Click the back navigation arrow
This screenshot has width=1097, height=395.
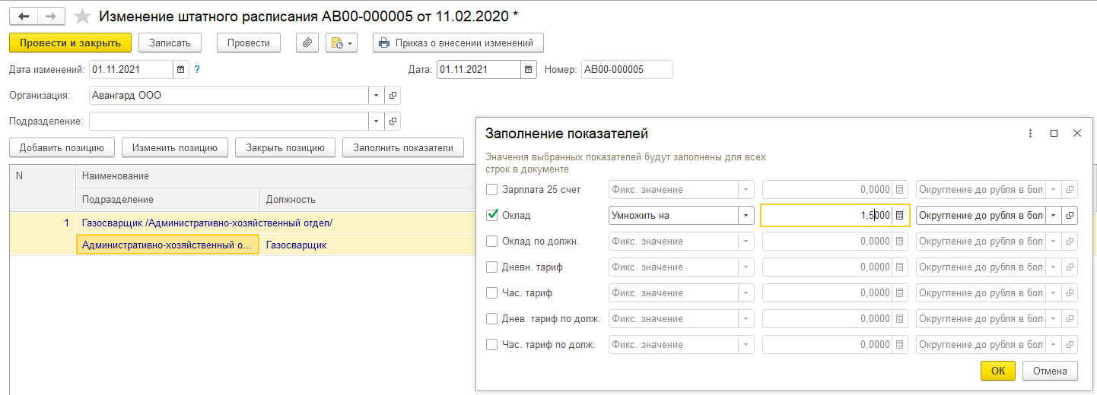click(x=24, y=16)
